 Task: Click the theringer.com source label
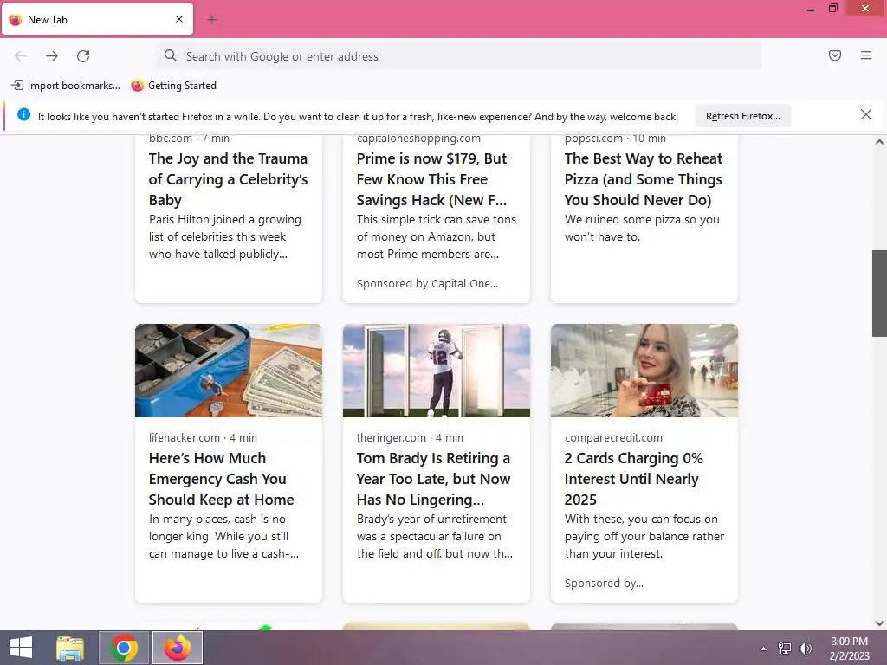click(x=391, y=437)
